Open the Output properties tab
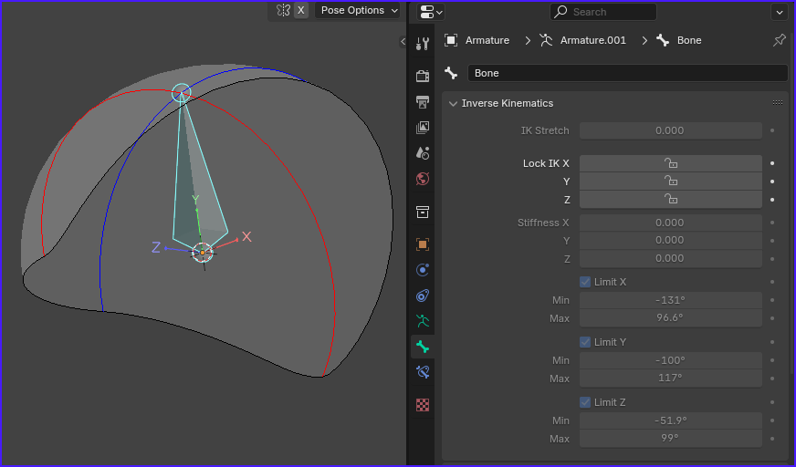 pyautogui.click(x=423, y=102)
